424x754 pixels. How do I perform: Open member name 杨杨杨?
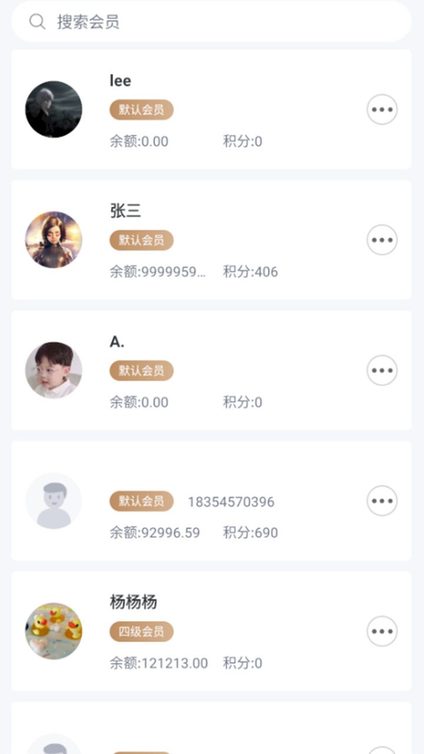point(134,602)
